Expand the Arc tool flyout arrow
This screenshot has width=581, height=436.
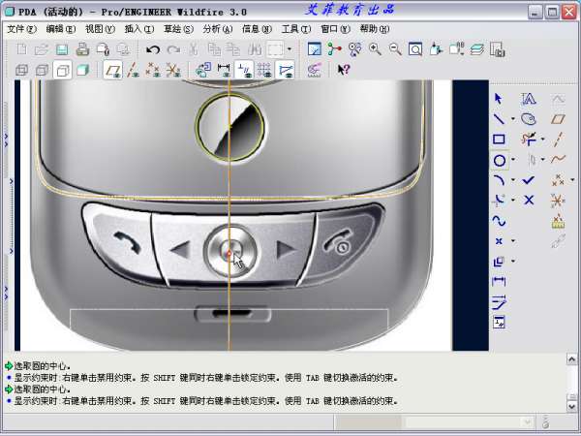click(513, 180)
